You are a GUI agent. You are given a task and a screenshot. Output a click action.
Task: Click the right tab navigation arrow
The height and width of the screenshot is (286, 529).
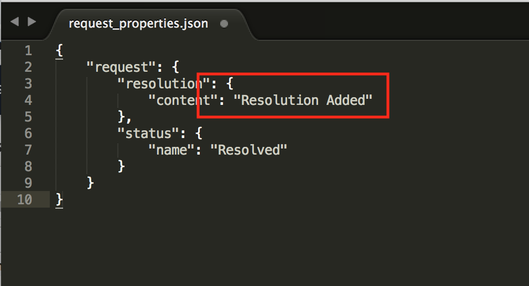32,22
